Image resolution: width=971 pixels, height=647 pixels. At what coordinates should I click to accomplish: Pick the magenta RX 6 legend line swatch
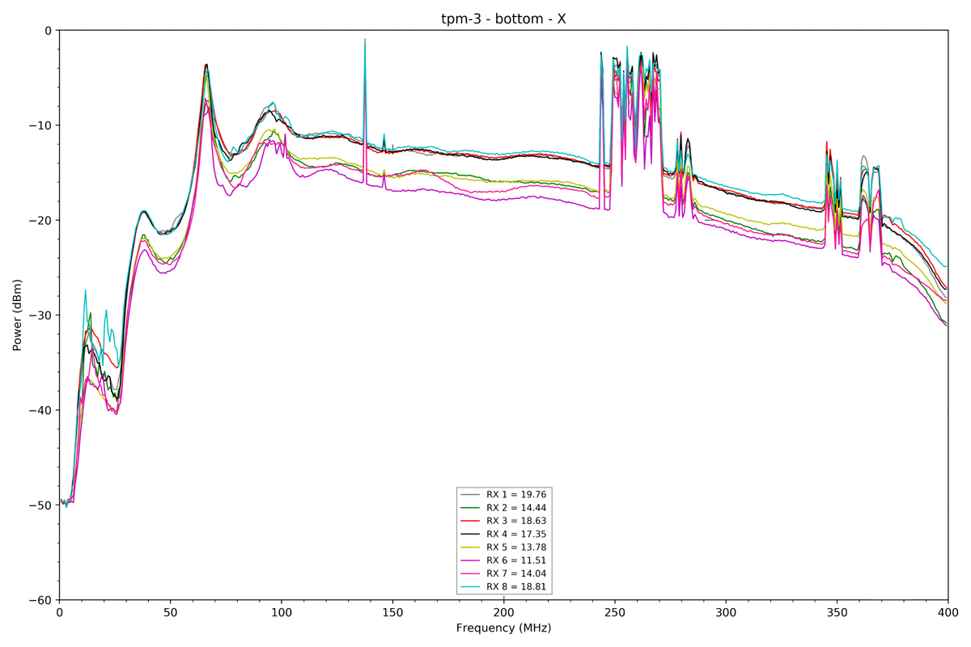coord(471,560)
